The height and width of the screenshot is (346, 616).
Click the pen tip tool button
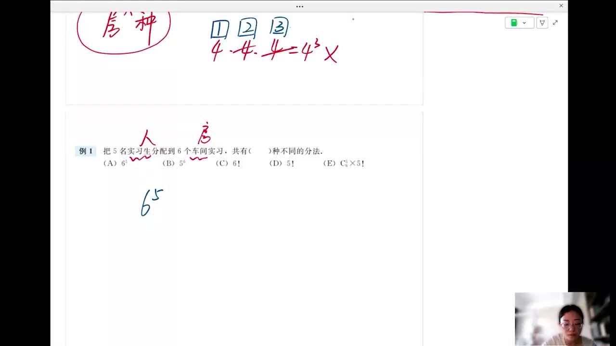pos(542,23)
